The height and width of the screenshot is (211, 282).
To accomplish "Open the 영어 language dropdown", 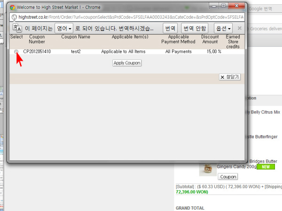I will tap(64, 28).
